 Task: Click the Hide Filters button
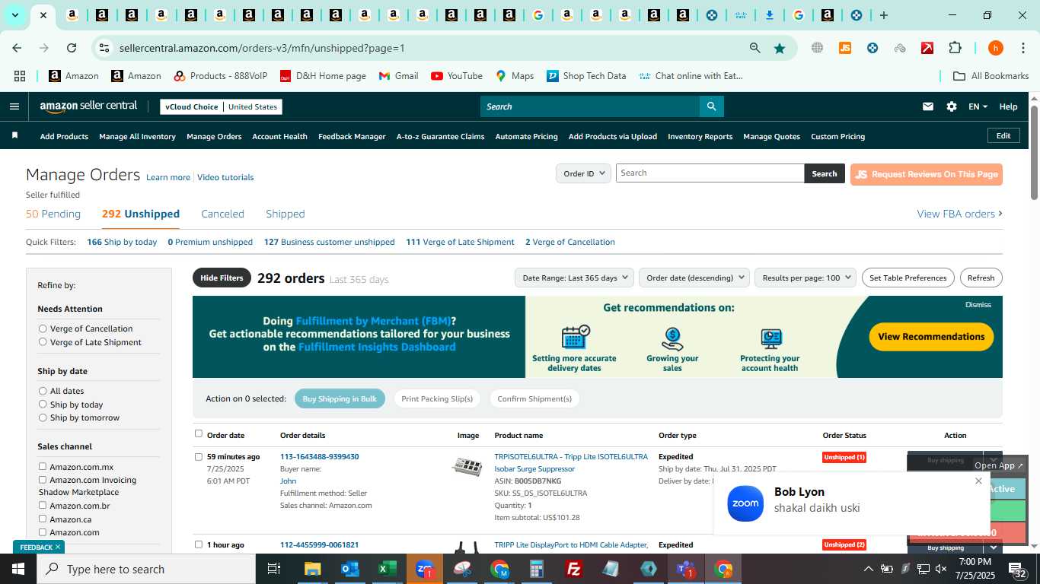[222, 278]
